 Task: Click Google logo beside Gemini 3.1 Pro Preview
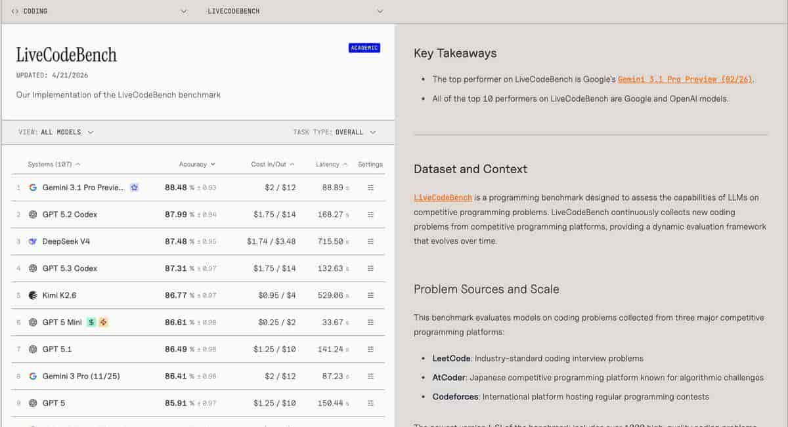pyautogui.click(x=33, y=188)
